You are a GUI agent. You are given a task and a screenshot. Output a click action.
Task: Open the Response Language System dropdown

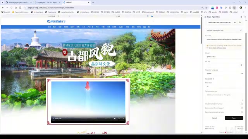point(224,73)
